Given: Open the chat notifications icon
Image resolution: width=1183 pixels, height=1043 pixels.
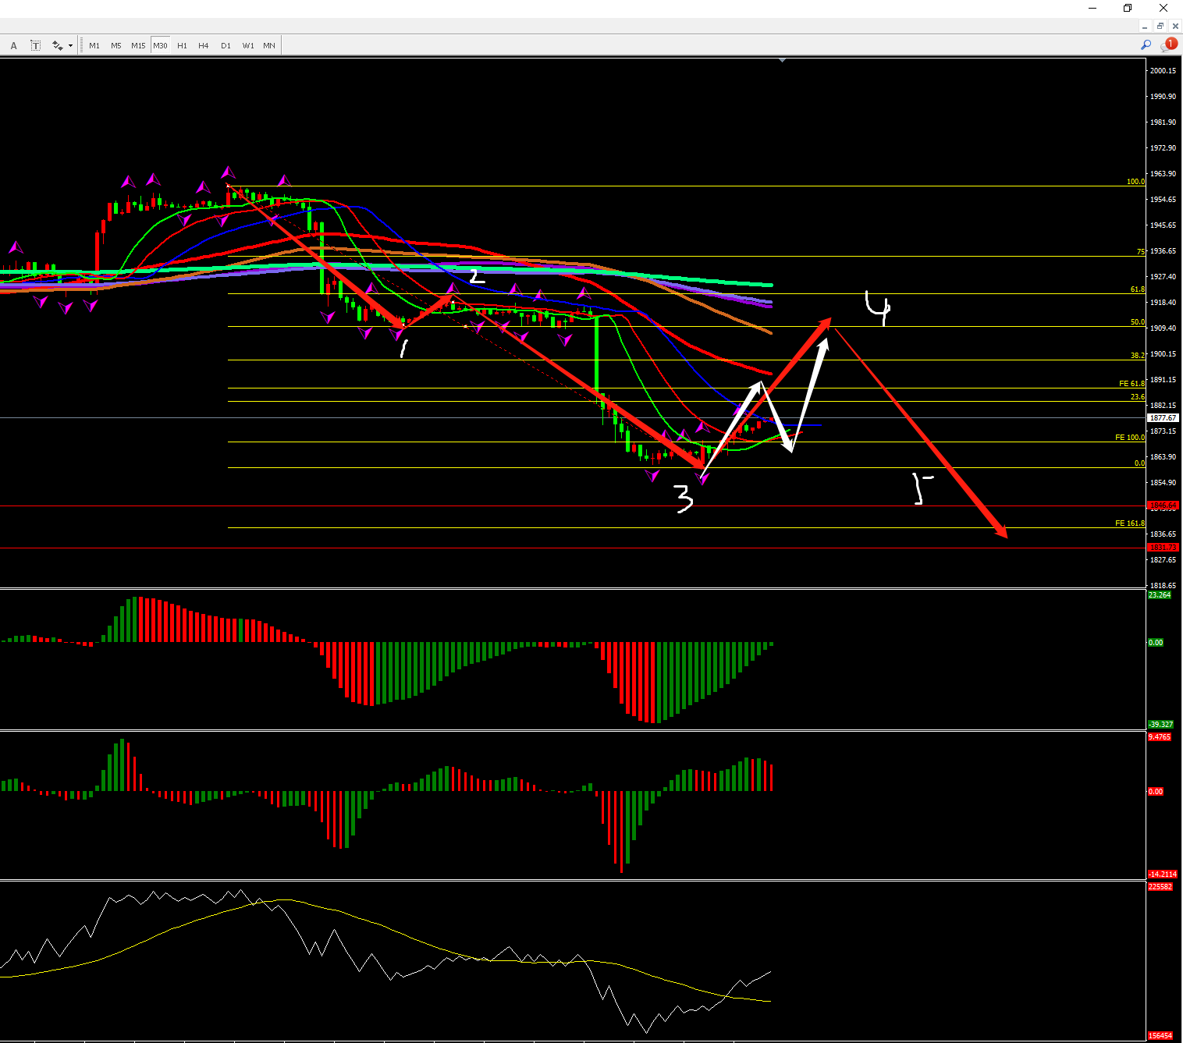Looking at the screenshot, I should click(x=1167, y=45).
